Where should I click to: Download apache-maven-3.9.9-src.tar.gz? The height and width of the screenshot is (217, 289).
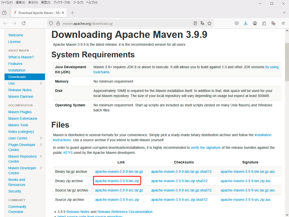(x=119, y=190)
